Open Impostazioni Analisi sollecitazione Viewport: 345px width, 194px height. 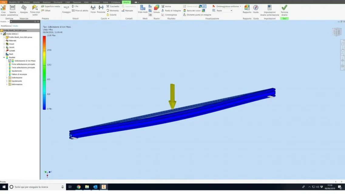269,10
